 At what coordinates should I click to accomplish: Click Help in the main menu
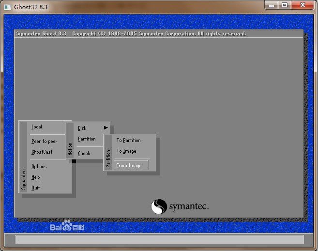[x=35, y=177]
